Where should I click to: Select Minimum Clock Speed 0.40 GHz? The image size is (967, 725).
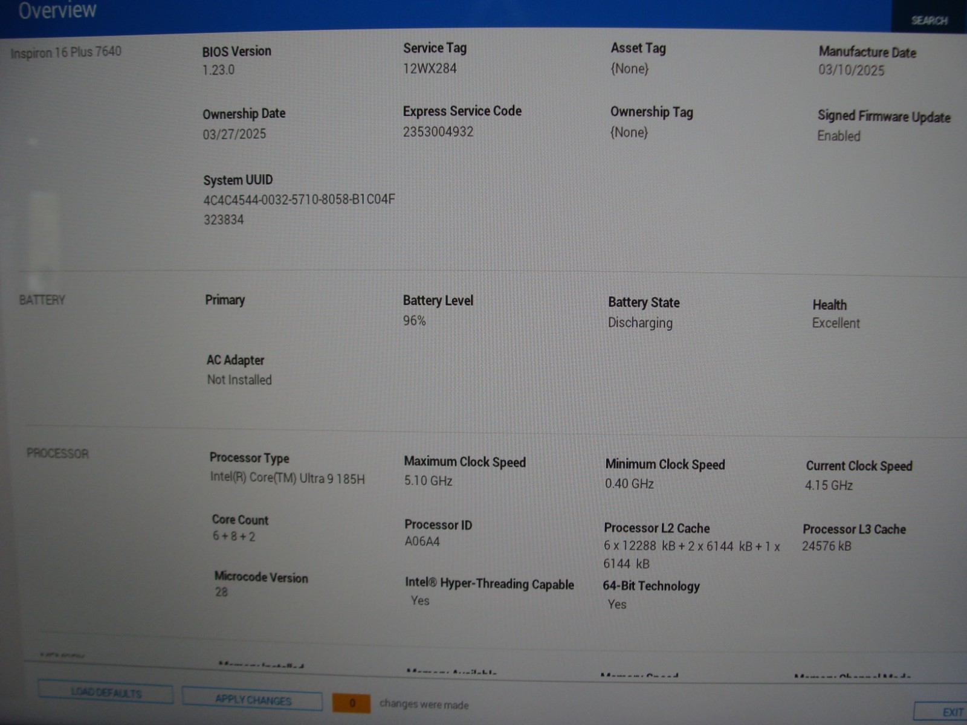tap(629, 483)
